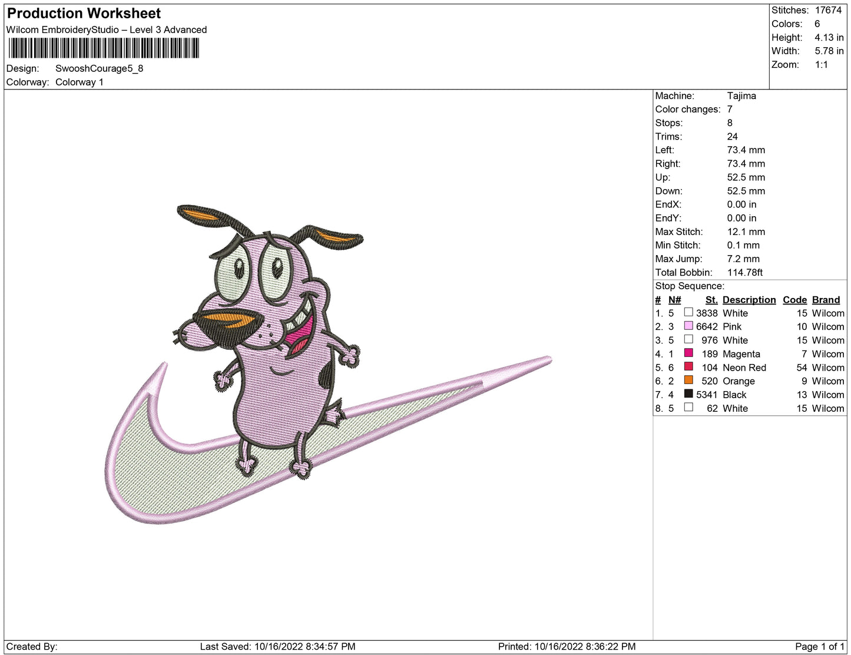Click the magenta swatch in the 189 row

688,353
